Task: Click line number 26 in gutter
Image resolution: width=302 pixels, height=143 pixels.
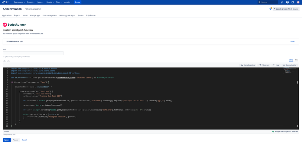Action: (x=7, y=126)
